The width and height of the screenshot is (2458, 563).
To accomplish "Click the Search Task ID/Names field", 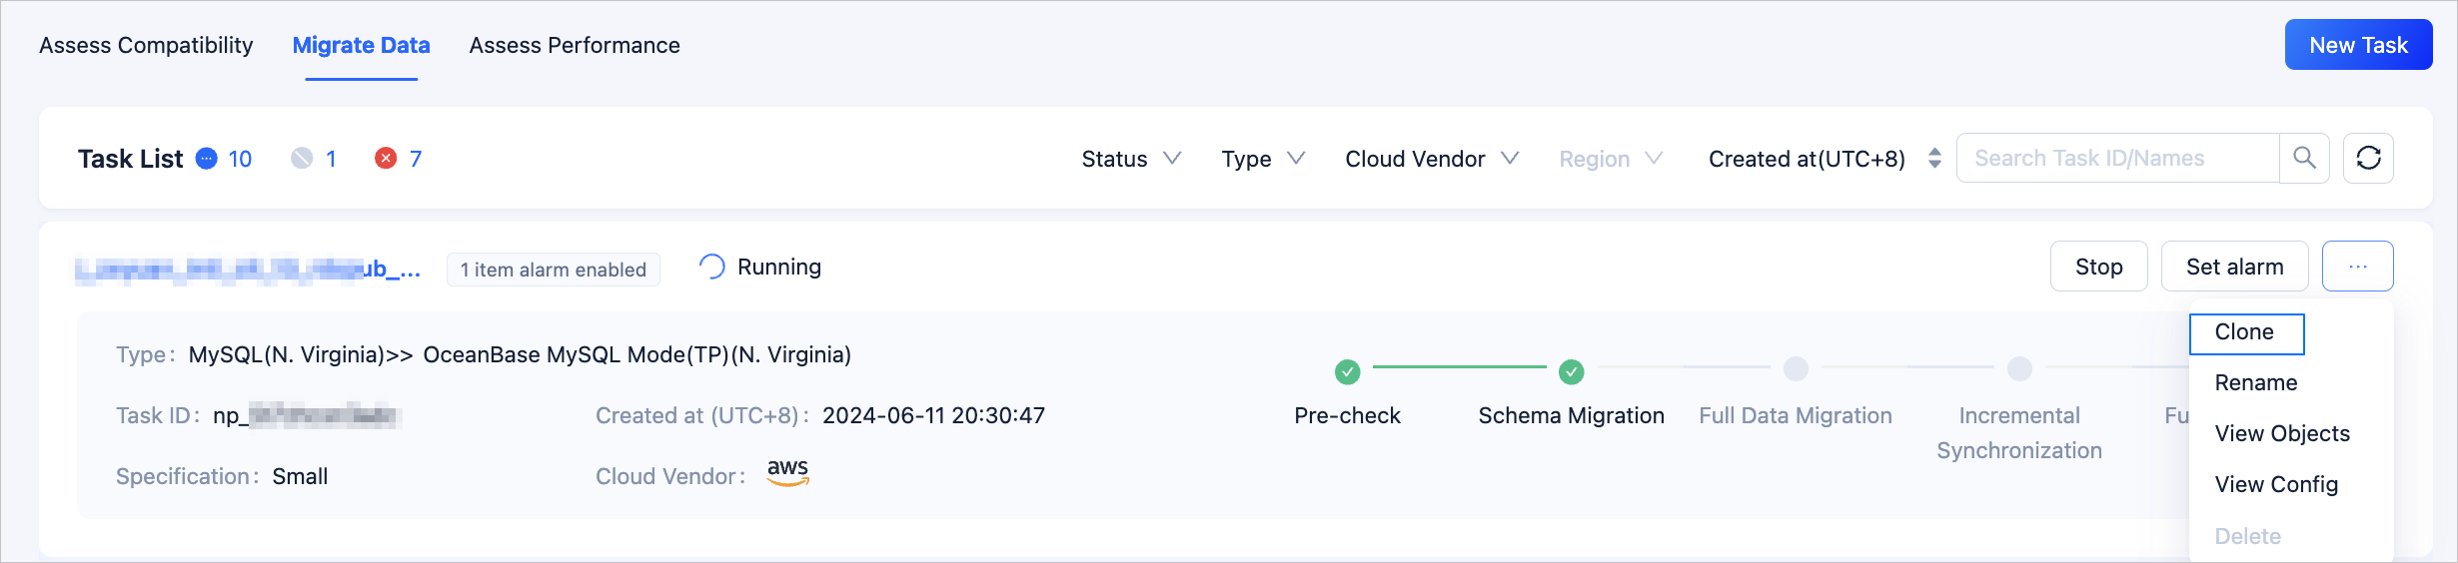I will click(x=2116, y=158).
